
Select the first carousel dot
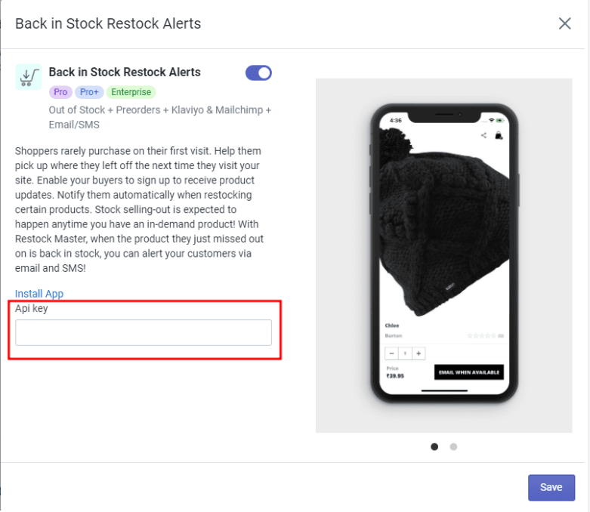click(434, 446)
